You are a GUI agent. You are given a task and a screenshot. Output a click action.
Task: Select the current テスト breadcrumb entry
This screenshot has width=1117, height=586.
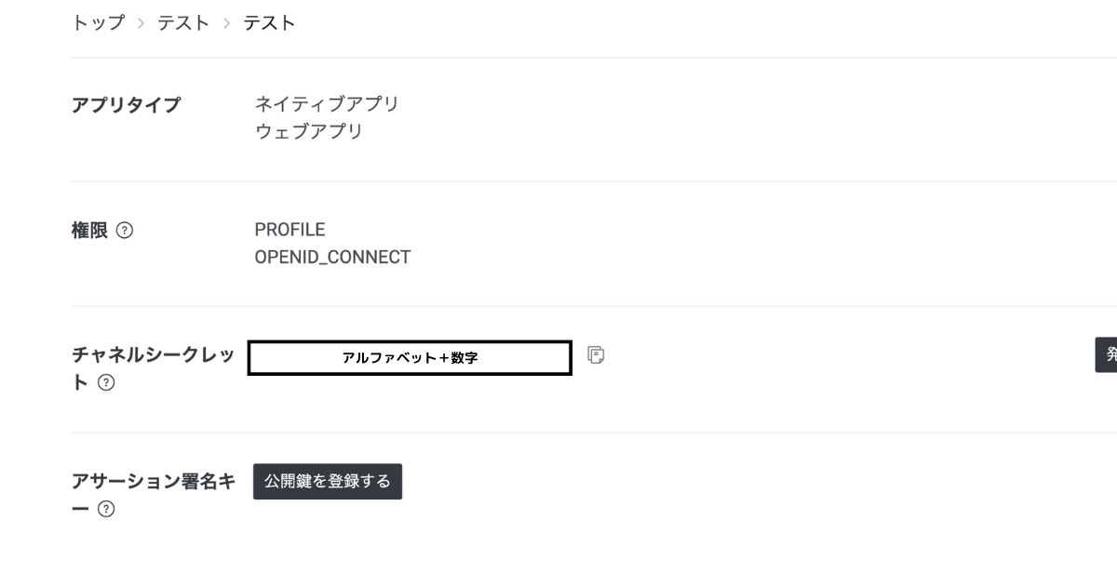[x=268, y=22]
